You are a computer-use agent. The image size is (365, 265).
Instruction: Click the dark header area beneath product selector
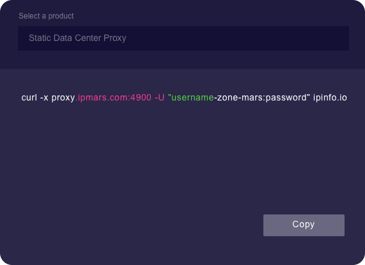(x=183, y=60)
